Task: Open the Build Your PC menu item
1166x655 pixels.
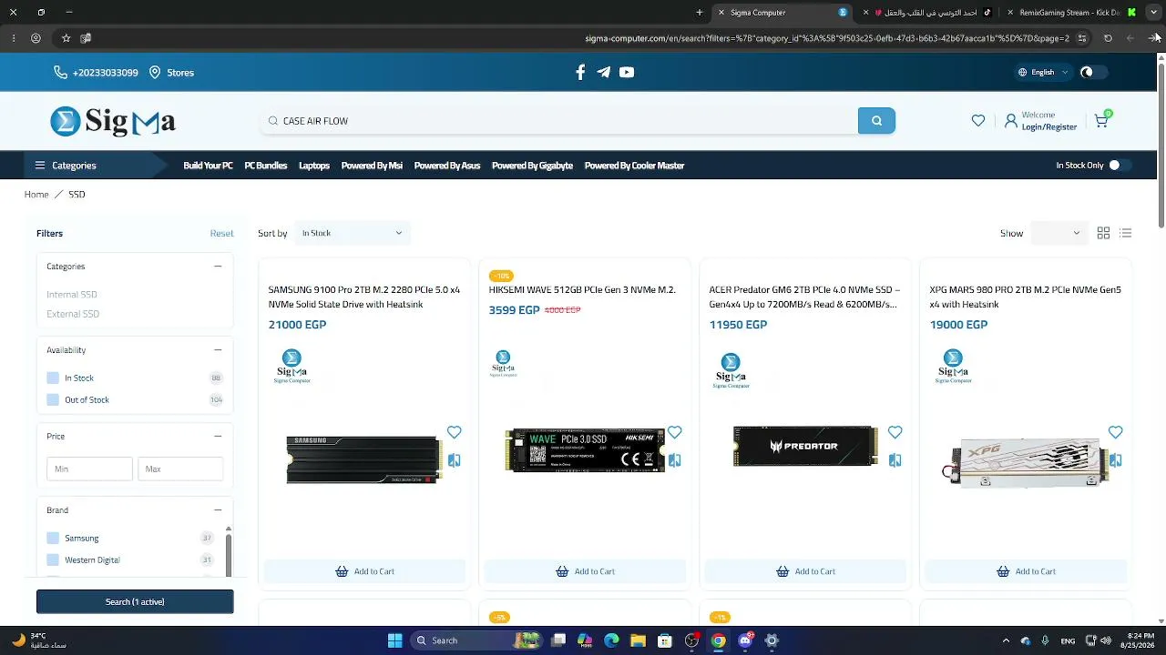Action: click(208, 166)
